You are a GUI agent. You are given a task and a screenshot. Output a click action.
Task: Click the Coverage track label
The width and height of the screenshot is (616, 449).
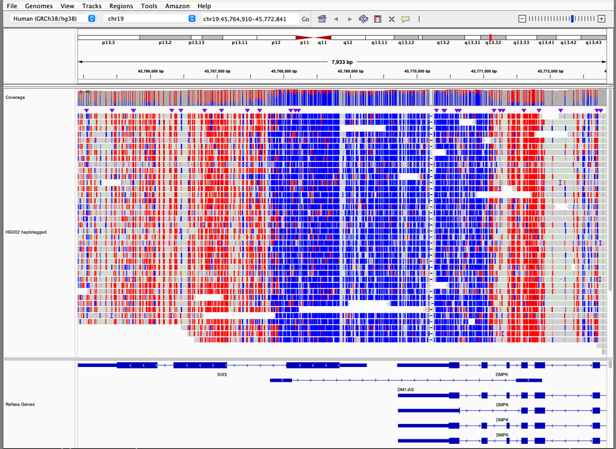point(15,97)
